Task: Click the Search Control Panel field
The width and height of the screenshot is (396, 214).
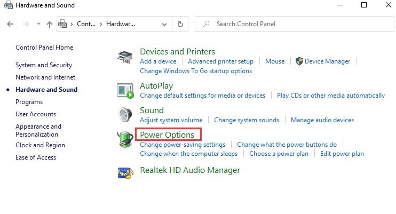Action: point(295,24)
